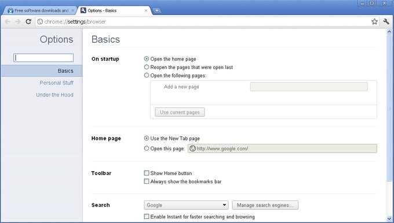
Task: Switch to Free software downloads tab
Action: pos(40,10)
